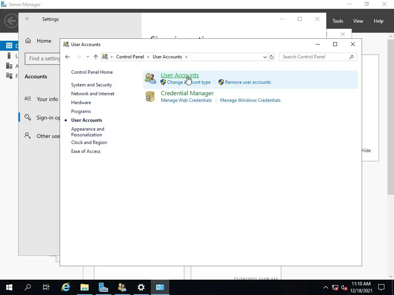
Task: Open System and Security category
Action: pos(92,85)
